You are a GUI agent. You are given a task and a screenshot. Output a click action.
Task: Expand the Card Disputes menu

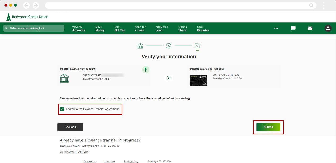pos(203,29)
